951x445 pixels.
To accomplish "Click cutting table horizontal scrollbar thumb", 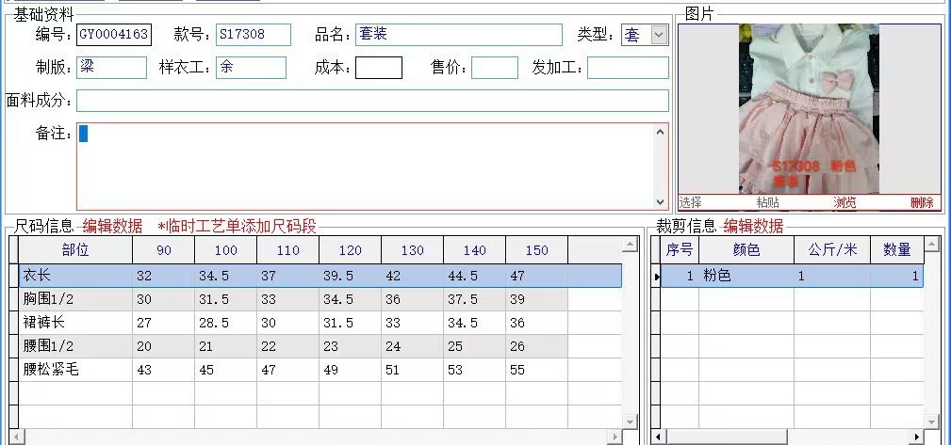I will 727,437.
